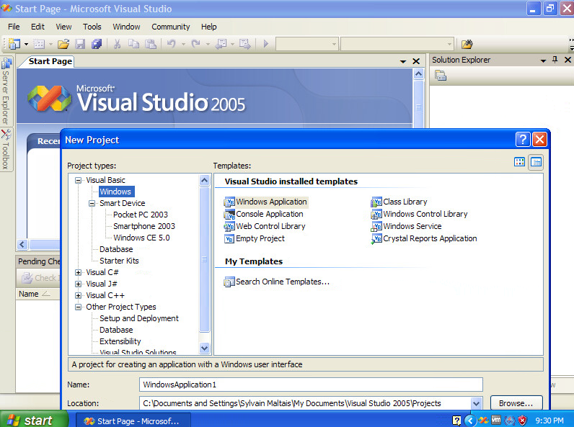Click the New Project toolbar icon
This screenshot has height=427, width=574.
click(x=14, y=44)
